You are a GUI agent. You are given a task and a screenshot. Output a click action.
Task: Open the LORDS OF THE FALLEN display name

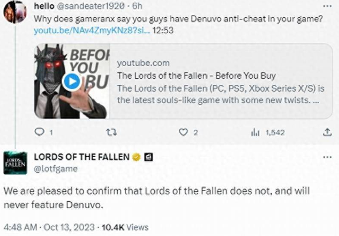(82, 157)
